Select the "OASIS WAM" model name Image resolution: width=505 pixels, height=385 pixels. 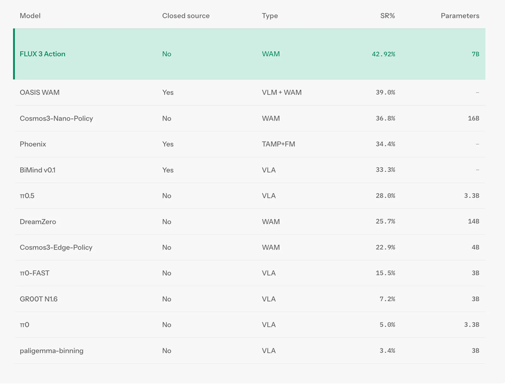(39, 93)
